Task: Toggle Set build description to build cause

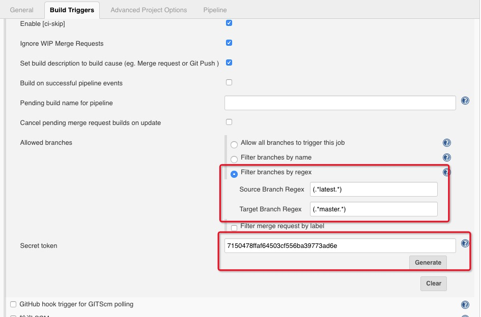Action: (x=229, y=63)
